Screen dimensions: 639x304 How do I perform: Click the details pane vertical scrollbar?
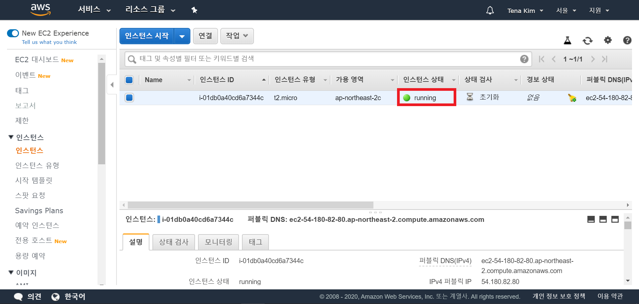(628, 225)
